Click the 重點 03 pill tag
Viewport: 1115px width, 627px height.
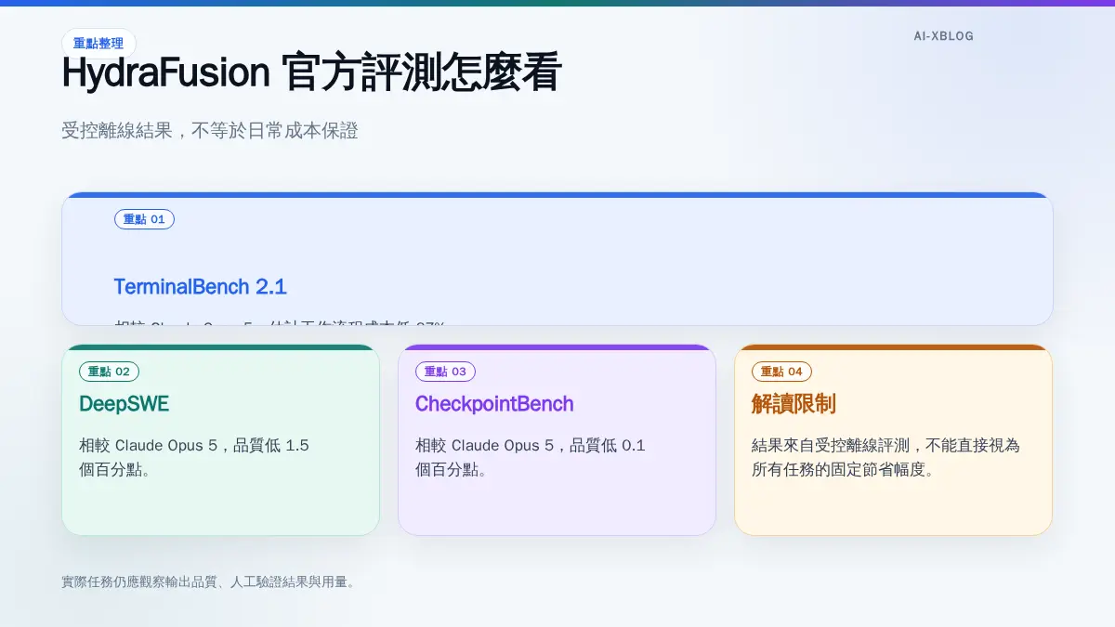pos(445,372)
